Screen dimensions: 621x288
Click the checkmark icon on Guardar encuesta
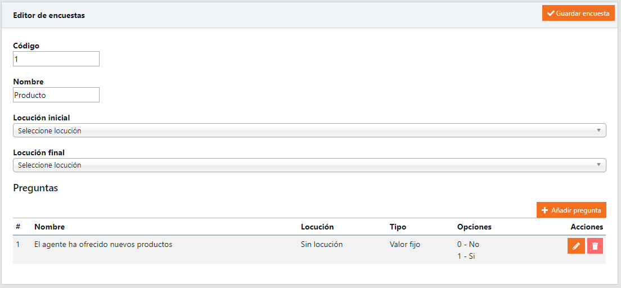(x=551, y=13)
